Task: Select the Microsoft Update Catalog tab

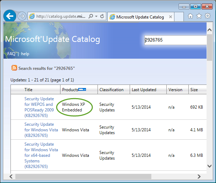Action: pyautogui.click(x=140, y=17)
